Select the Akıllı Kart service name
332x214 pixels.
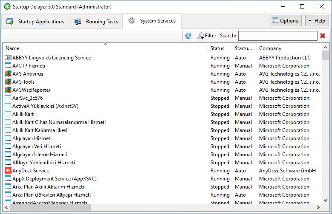[23, 114]
